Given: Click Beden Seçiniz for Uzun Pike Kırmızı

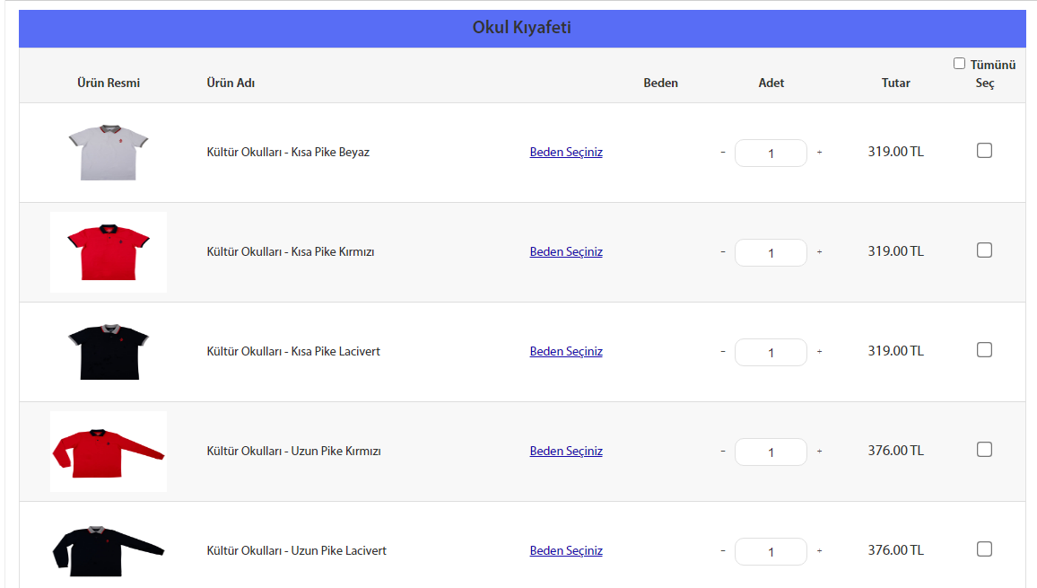Looking at the screenshot, I should click(566, 451).
